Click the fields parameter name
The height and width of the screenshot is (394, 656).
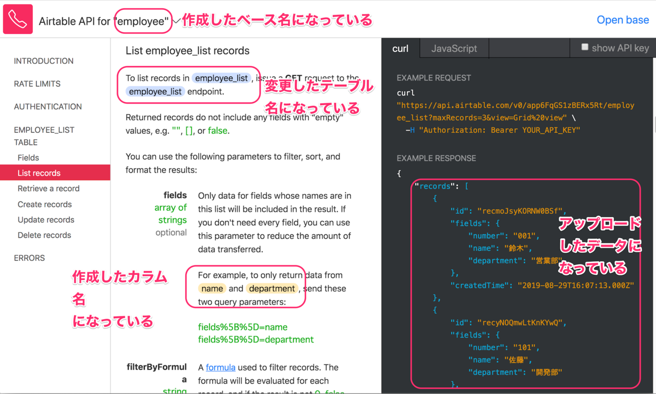[x=175, y=195]
